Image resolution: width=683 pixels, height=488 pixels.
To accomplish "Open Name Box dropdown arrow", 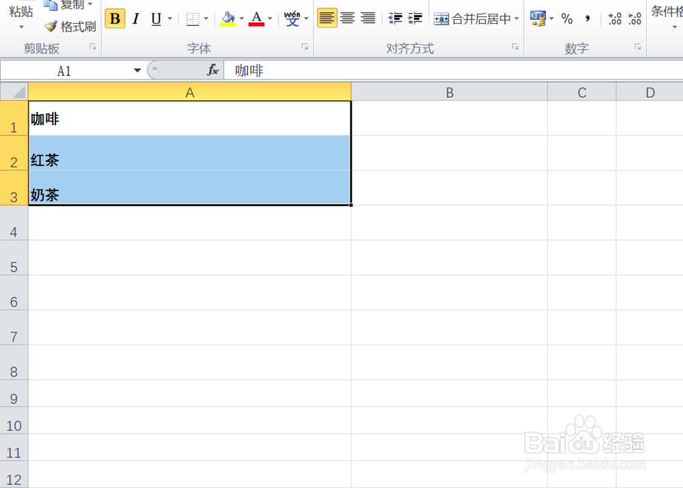I will coord(137,70).
